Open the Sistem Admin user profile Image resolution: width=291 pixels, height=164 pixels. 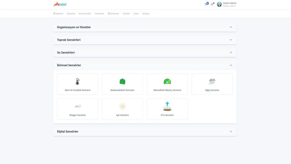(226, 4)
